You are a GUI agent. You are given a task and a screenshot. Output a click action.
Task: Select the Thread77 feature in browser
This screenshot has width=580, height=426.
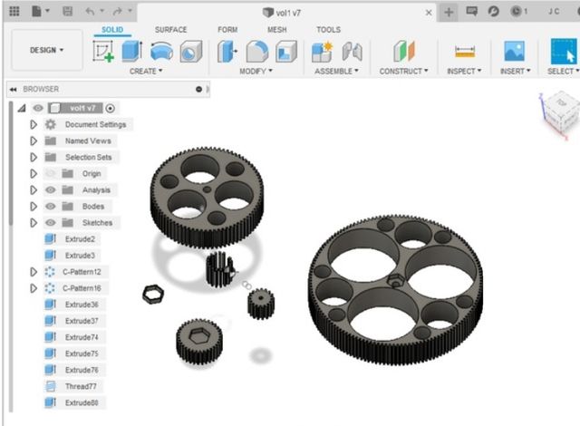coord(81,386)
